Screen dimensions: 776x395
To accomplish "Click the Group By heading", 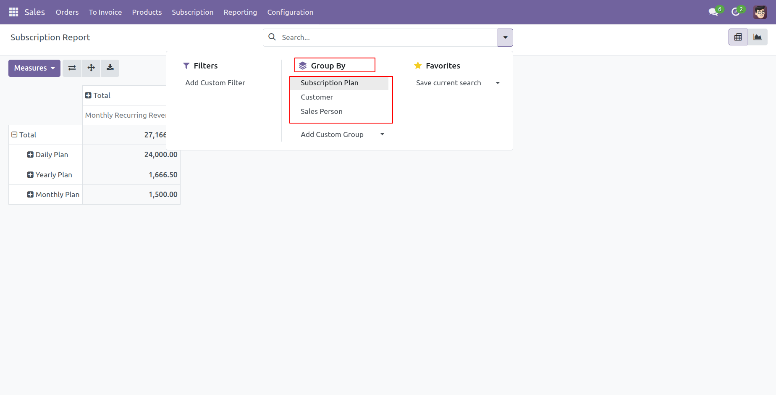I will (x=328, y=66).
